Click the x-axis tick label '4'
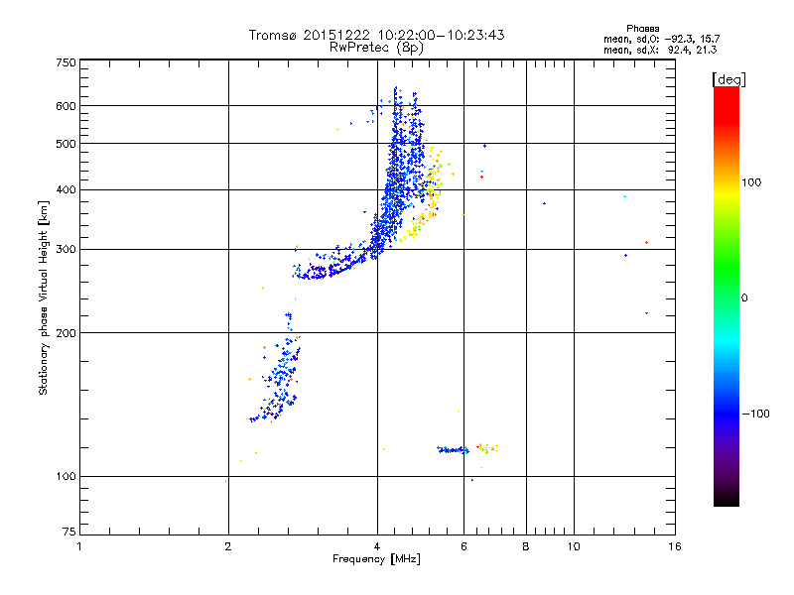This screenshot has width=794, height=595. (377, 546)
